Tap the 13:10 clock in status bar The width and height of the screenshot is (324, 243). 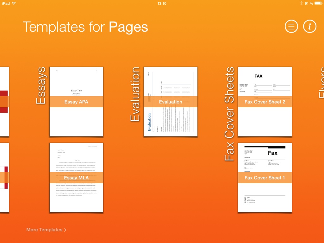162,3
